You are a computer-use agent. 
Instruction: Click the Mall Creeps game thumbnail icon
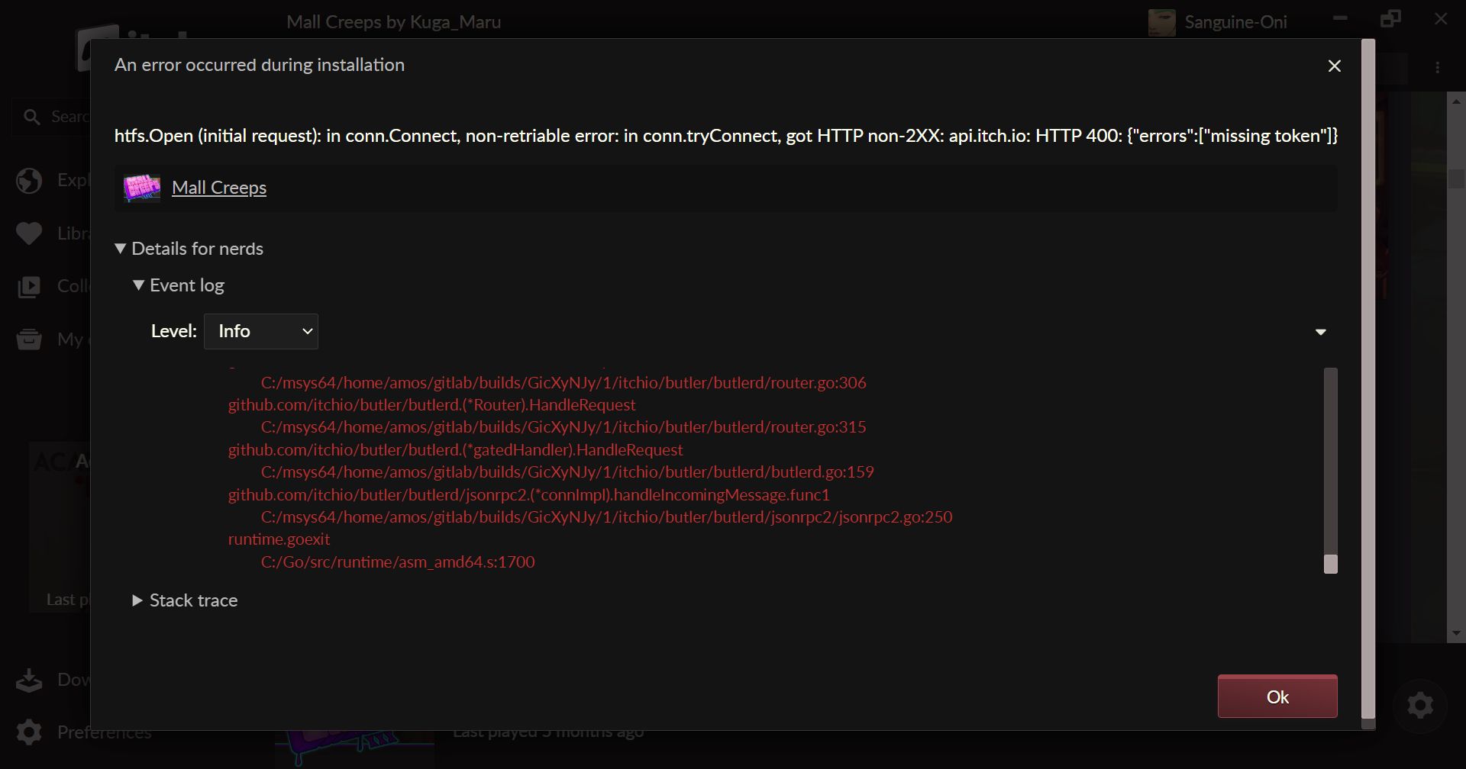pos(142,188)
